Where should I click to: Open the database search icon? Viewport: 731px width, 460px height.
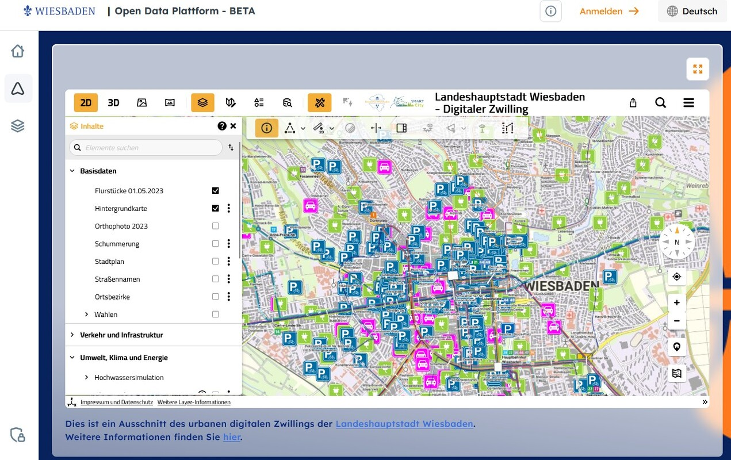(x=287, y=102)
